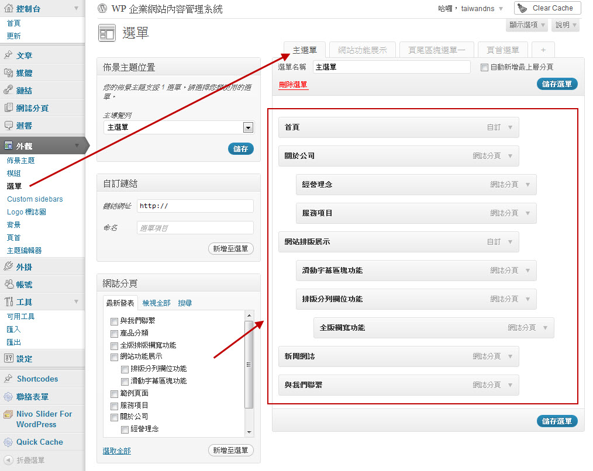Open the 主題編輯器 submenu item
Viewport: 593px width, 471px height.
pos(24,250)
